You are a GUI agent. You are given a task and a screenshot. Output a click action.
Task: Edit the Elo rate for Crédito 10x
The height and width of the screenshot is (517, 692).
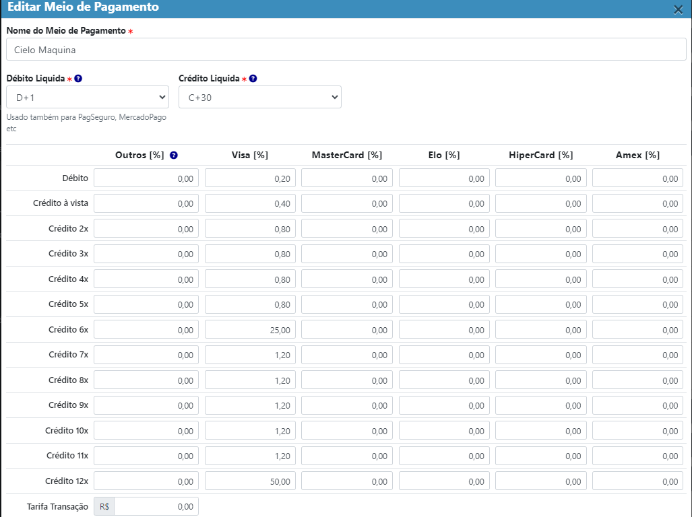pyautogui.click(x=444, y=431)
